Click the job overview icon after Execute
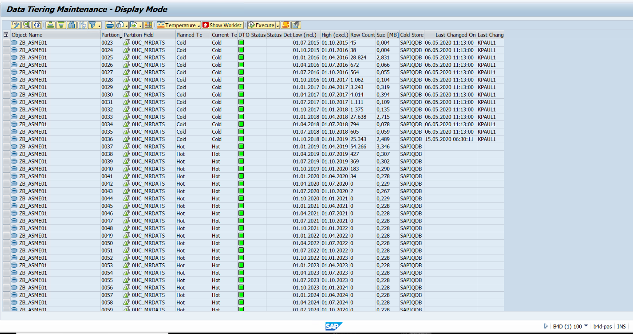Viewport: 633px width, 334px height. point(296,25)
